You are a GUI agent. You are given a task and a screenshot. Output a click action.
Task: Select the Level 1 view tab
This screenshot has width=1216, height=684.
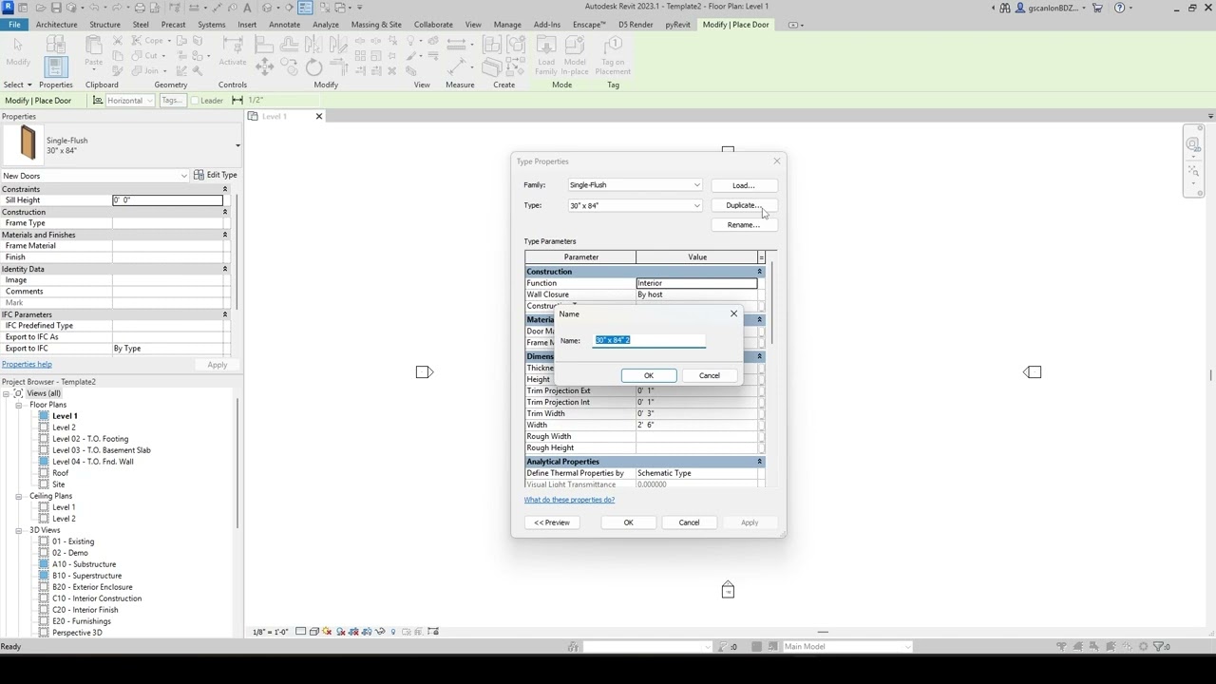tap(275, 116)
